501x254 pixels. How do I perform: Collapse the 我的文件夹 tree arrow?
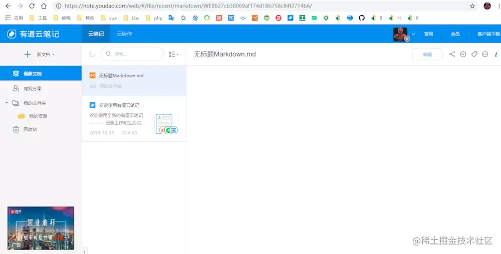(x=7, y=103)
